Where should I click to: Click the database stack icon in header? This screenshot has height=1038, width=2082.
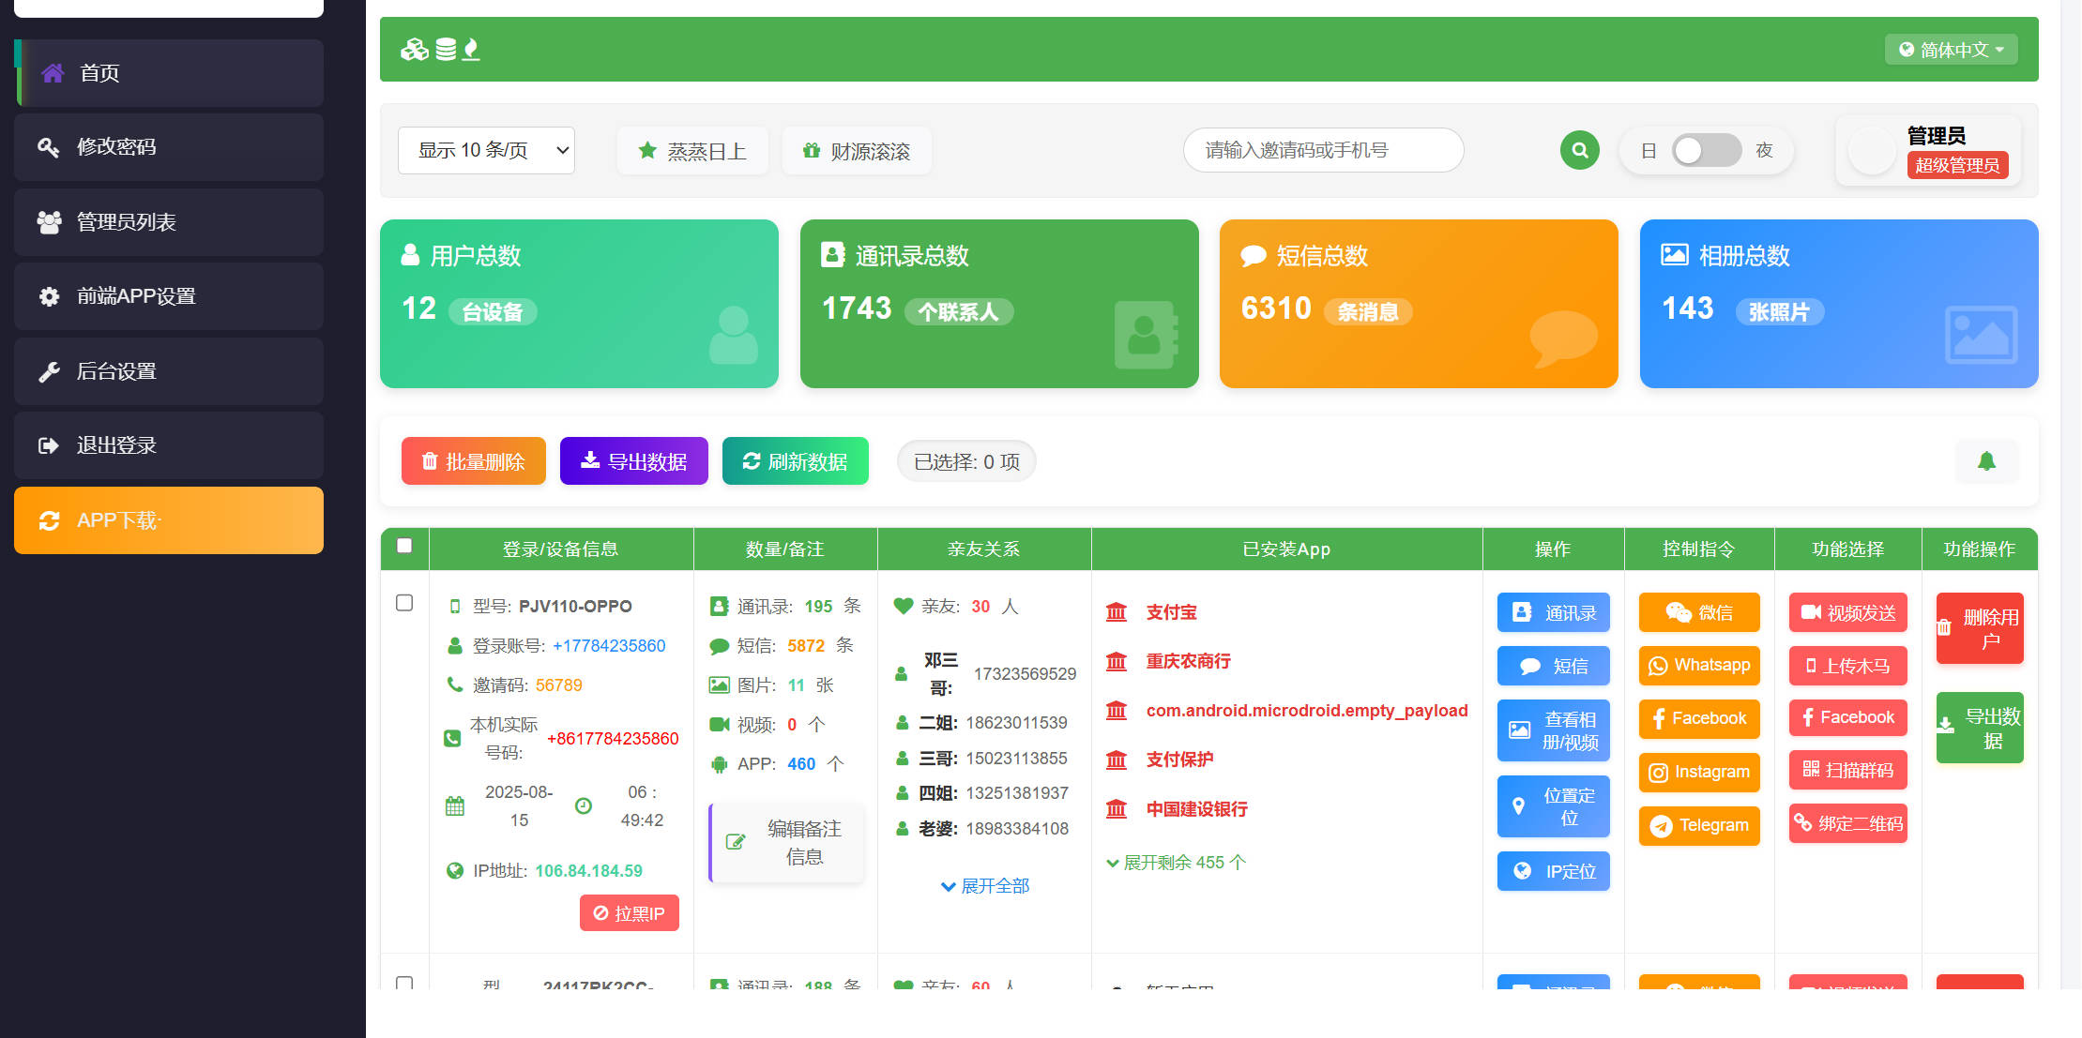point(446,49)
